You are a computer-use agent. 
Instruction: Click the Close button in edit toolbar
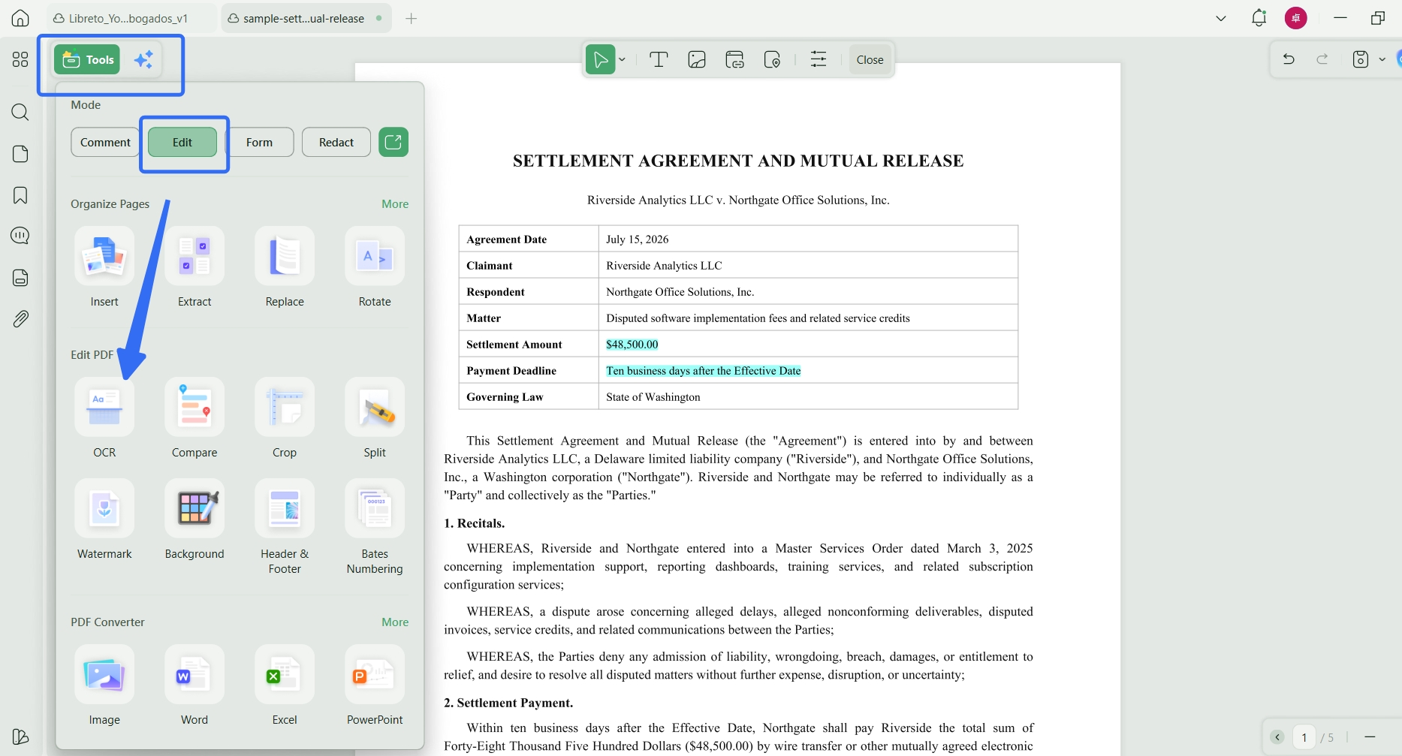(870, 59)
